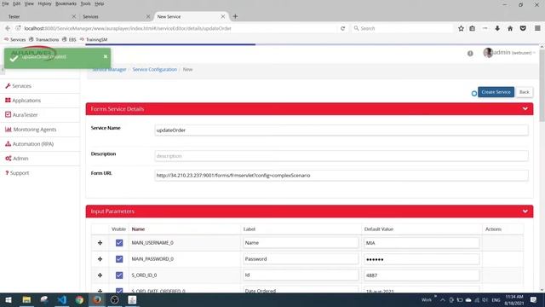Image resolution: width=545 pixels, height=307 pixels.
Task: Click the Support question mark icon
Action: [7, 173]
